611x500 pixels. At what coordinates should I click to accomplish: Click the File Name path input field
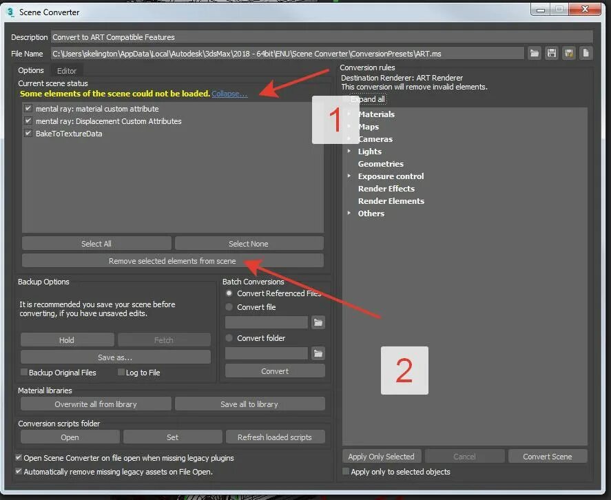pyautogui.click(x=287, y=54)
